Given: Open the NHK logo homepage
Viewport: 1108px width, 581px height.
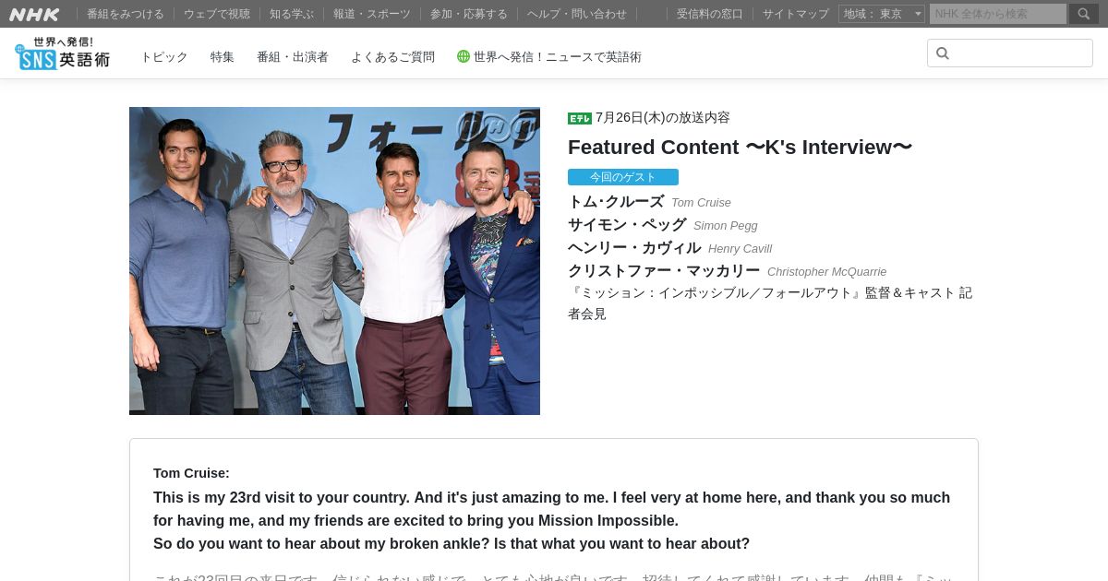Looking at the screenshot, I should [x=34, y=14].
